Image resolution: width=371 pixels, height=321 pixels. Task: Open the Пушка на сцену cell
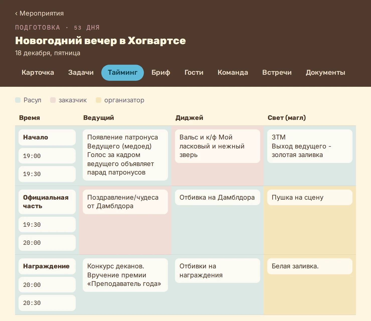click(x=310, y=197)
